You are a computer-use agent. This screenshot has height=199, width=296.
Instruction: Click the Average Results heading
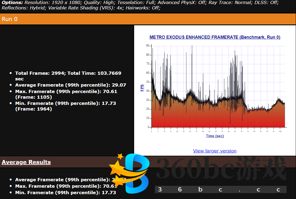[26, 162]
